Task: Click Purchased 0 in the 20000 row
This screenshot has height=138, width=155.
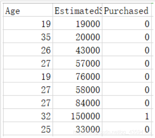Action: [x=127, y=36]
